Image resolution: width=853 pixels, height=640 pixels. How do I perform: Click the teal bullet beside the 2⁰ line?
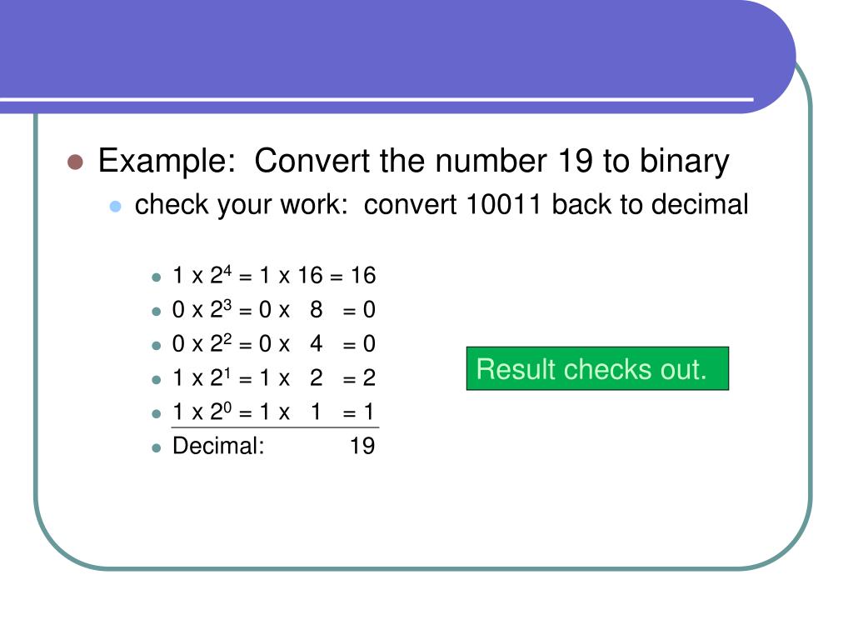click(157, 414)
